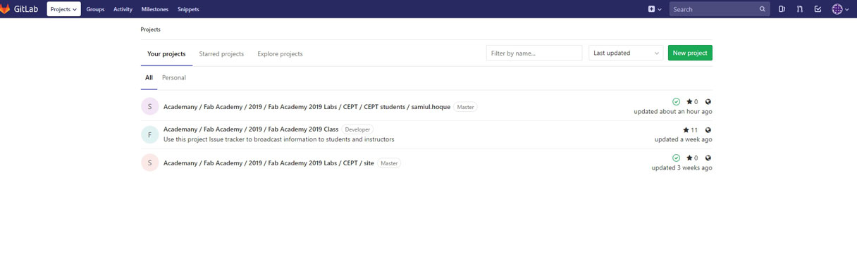Click globe icon on CEPT site row
857x261 pixels.
[x=708, y=158]
